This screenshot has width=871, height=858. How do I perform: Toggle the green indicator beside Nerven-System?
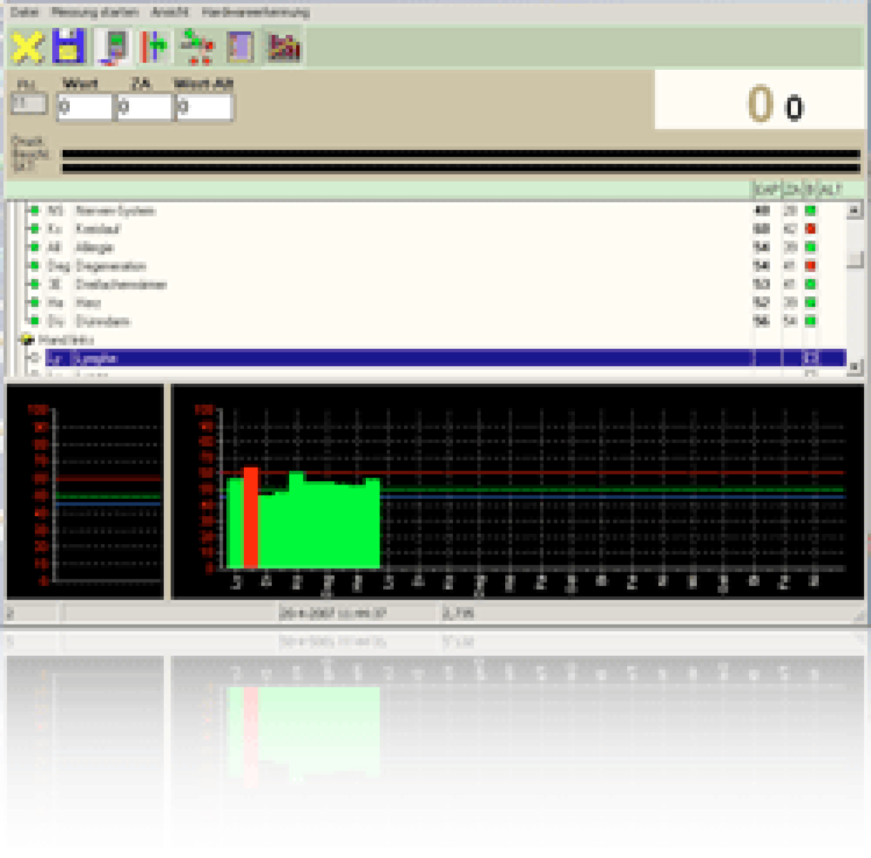[34, 210]
